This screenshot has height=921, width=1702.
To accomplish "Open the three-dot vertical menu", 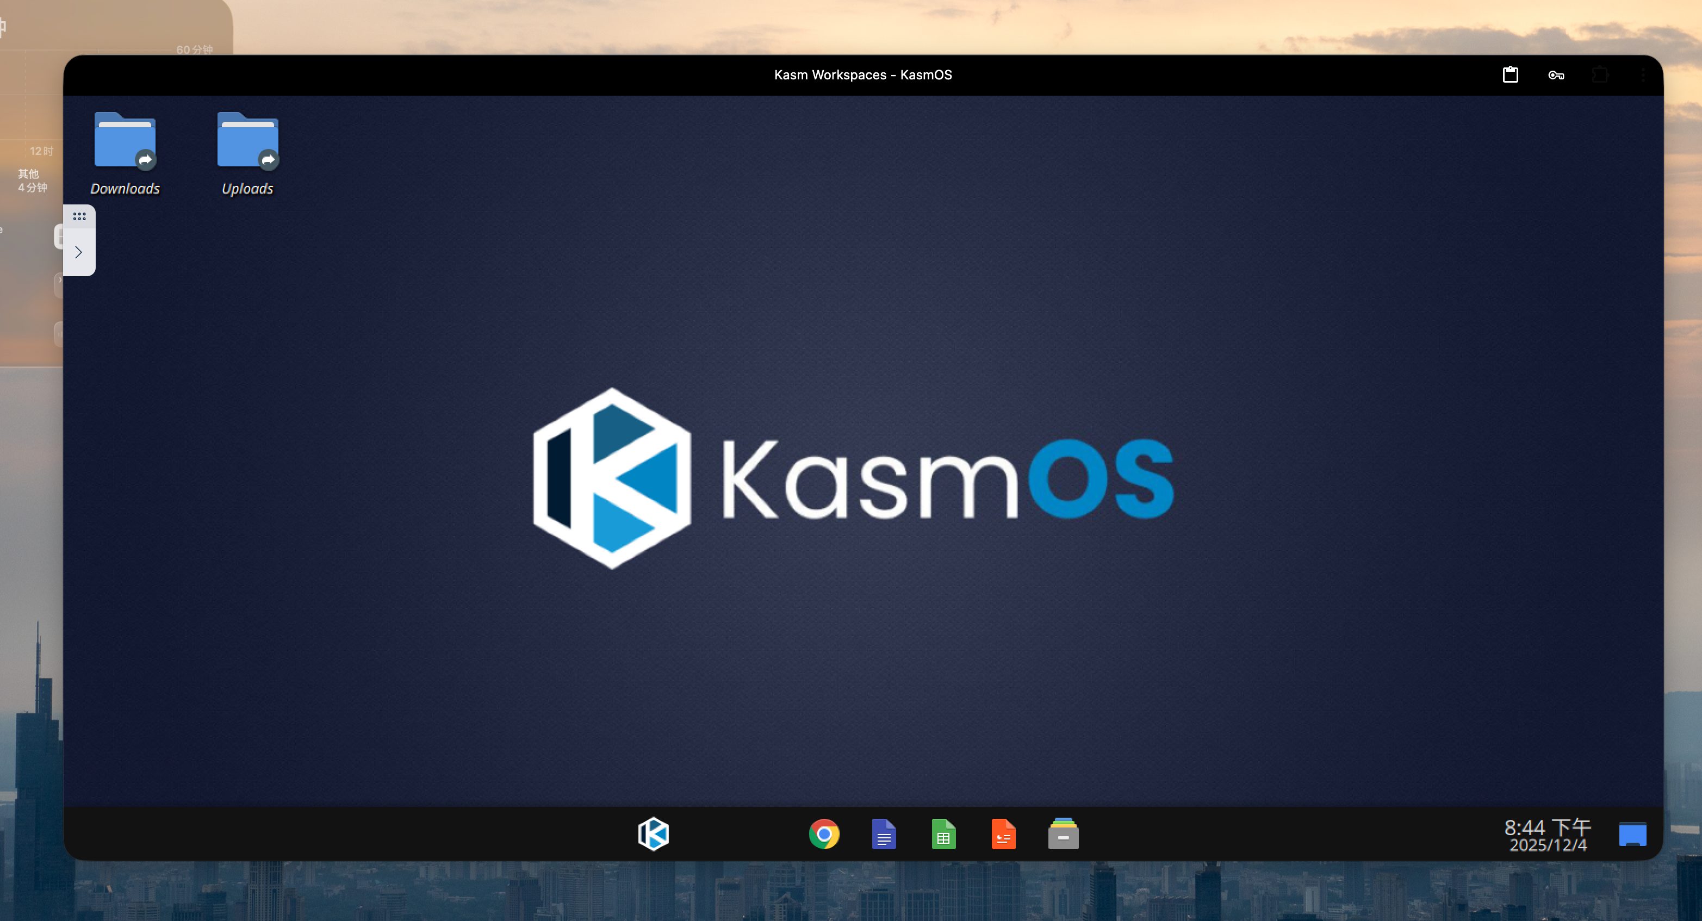I will [1643, 74].
